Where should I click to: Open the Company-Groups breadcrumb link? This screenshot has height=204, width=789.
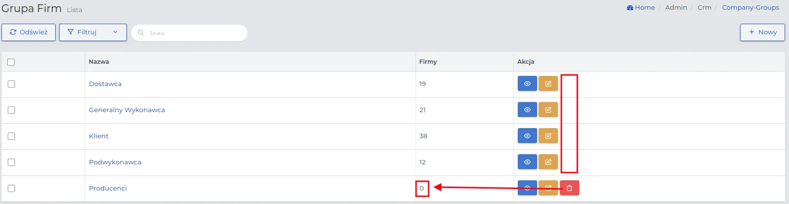[751, 7]
